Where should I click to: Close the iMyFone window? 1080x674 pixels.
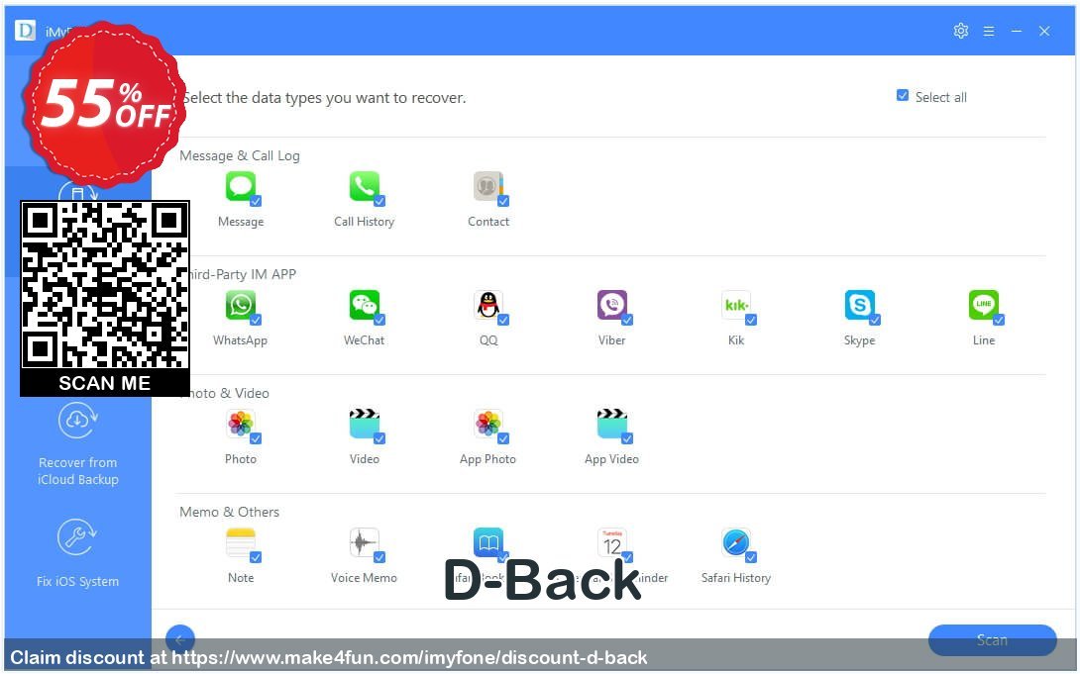[1044, 31]
